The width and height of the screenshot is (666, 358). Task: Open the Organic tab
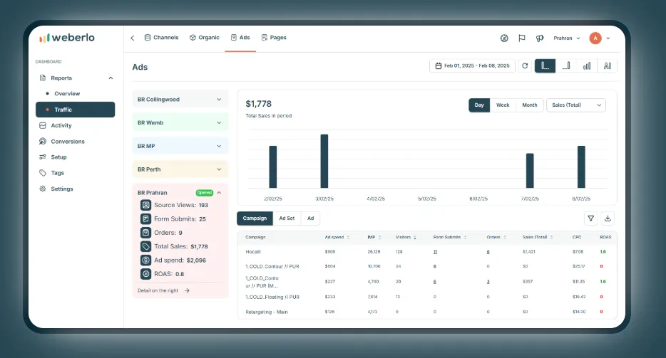coord(205,38)
